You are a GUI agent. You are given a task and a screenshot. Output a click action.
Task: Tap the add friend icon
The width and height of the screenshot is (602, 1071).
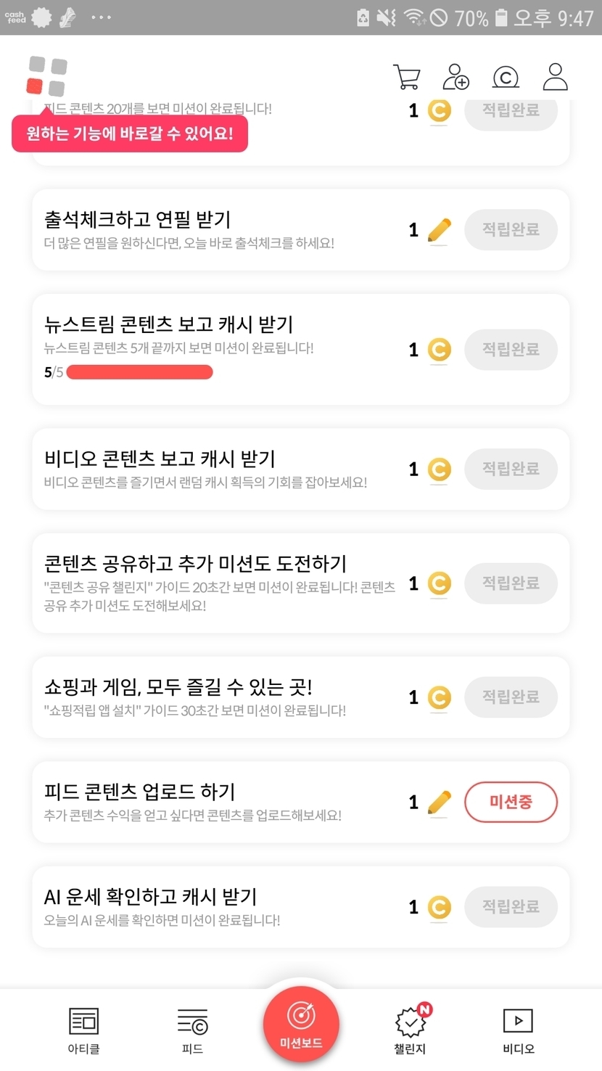pyautogui.click(x=456, y=76)
